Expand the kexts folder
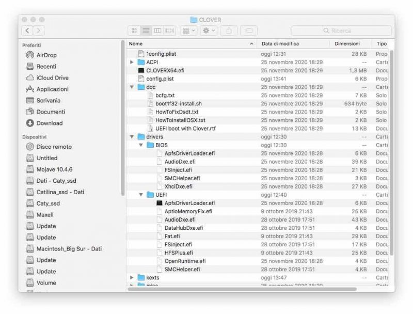Viewport: 413px width, 314px height. pos(132,277)
